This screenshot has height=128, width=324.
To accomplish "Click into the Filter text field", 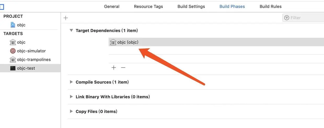I will click(306, 18).
